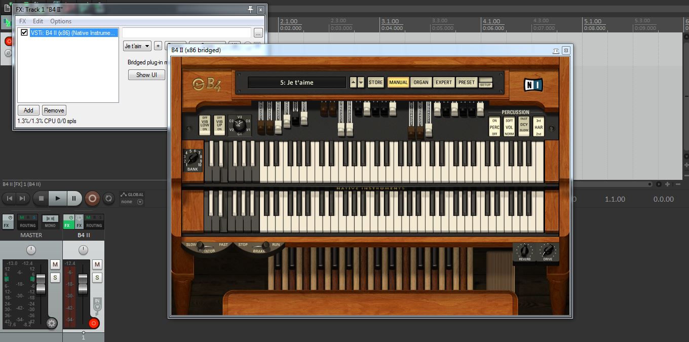689x342 pixels.
Task: Open the Options menu in the FX window
Action: (61, 21)
